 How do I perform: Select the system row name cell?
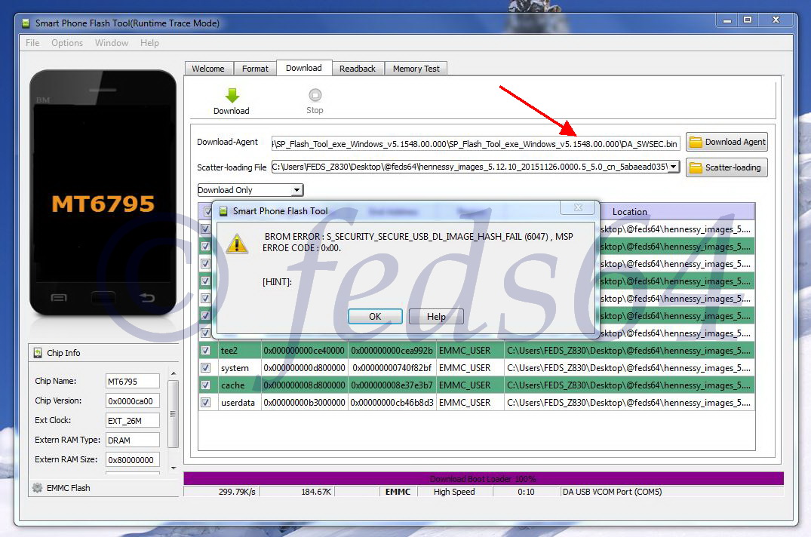(x=239, y=368)
